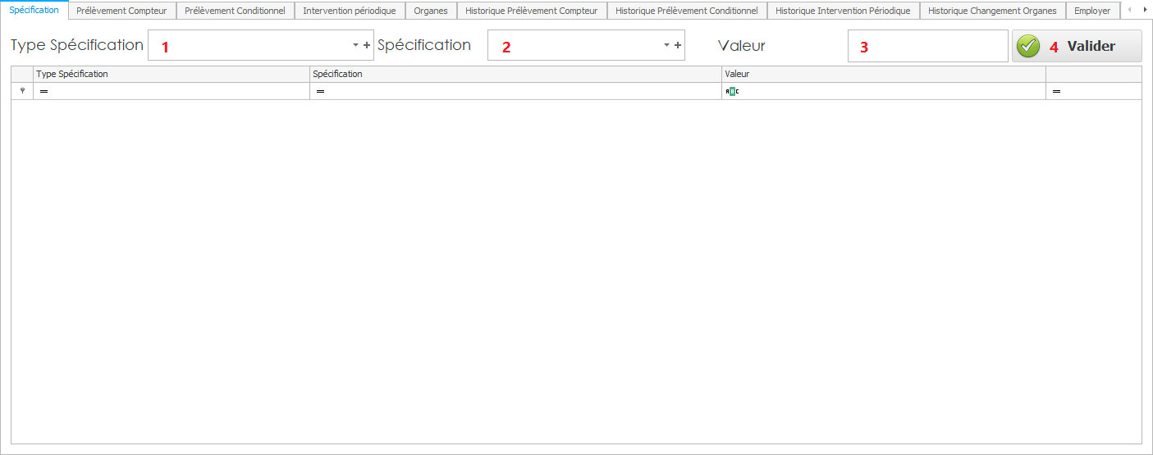Click the Valeur column header in grid

883,74
